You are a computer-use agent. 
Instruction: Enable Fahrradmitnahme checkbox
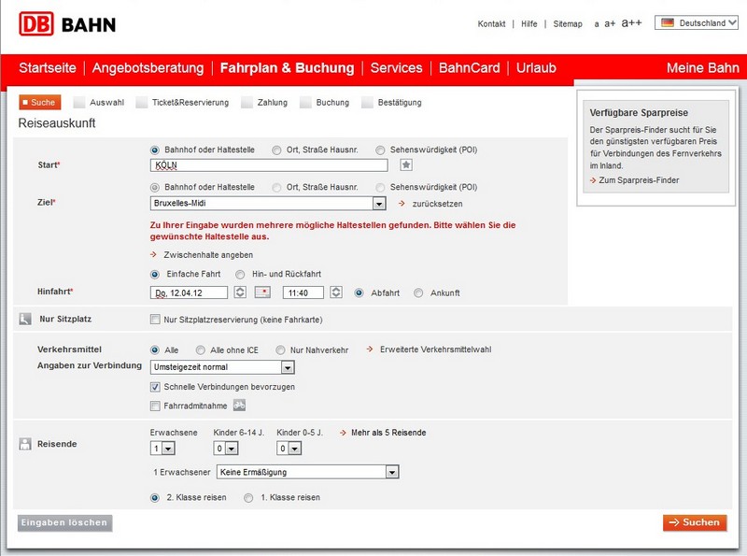tap(155, 406)
